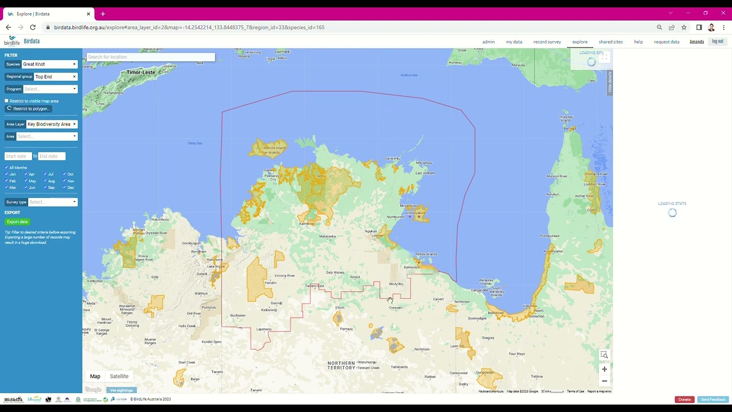
Task: Open the help page
Action: point(638,42)
